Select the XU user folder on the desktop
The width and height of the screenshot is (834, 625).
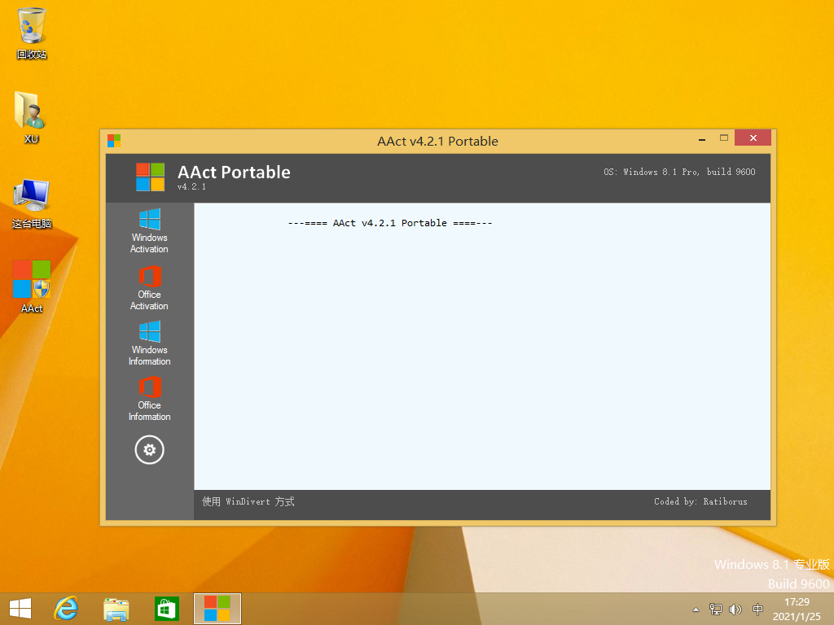pyautogui.click(x=31, y=117)
